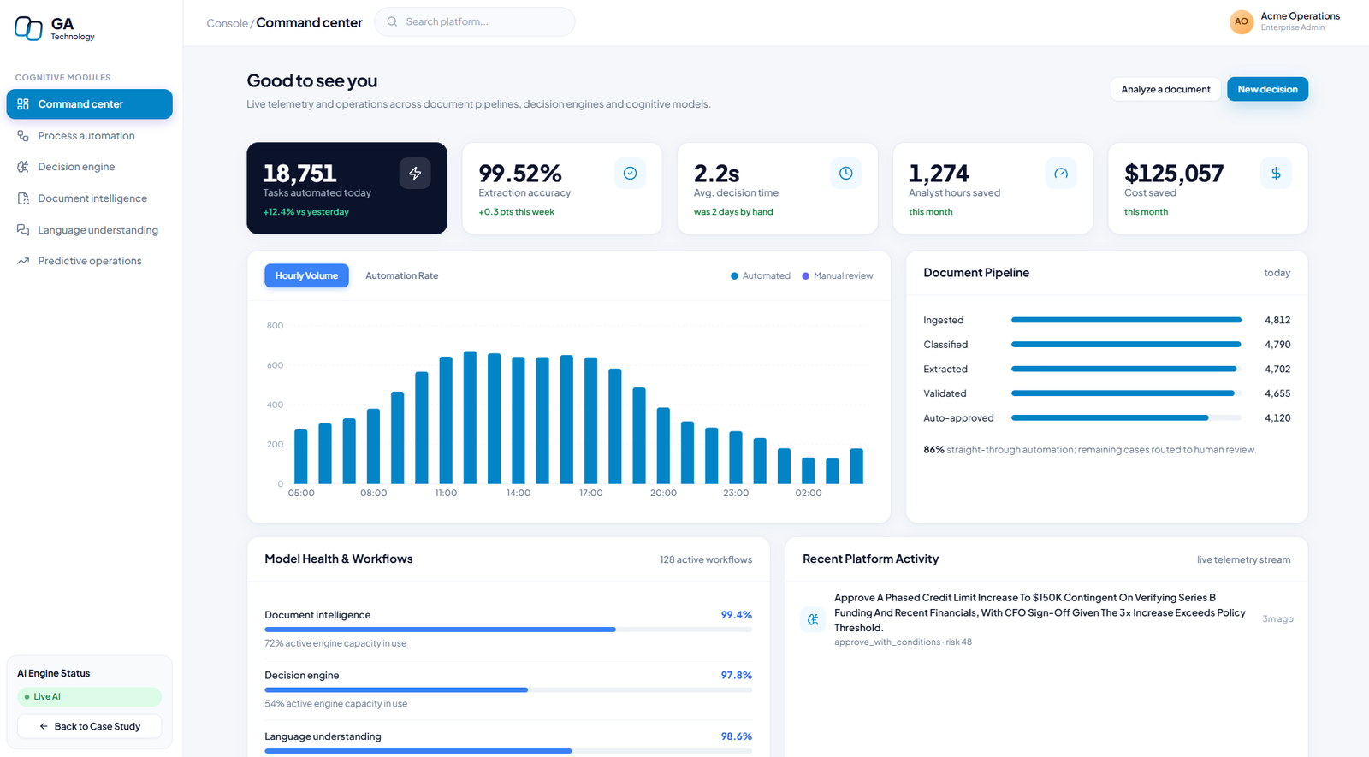The height and width of the screenshot is (757, 1369).
Task: Click the Process automation sidebar icon
Action: (x=23, y=136)
